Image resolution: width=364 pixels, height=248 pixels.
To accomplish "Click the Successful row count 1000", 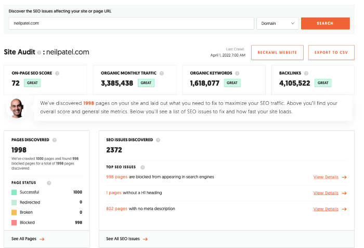I will [x=77, y=192].
